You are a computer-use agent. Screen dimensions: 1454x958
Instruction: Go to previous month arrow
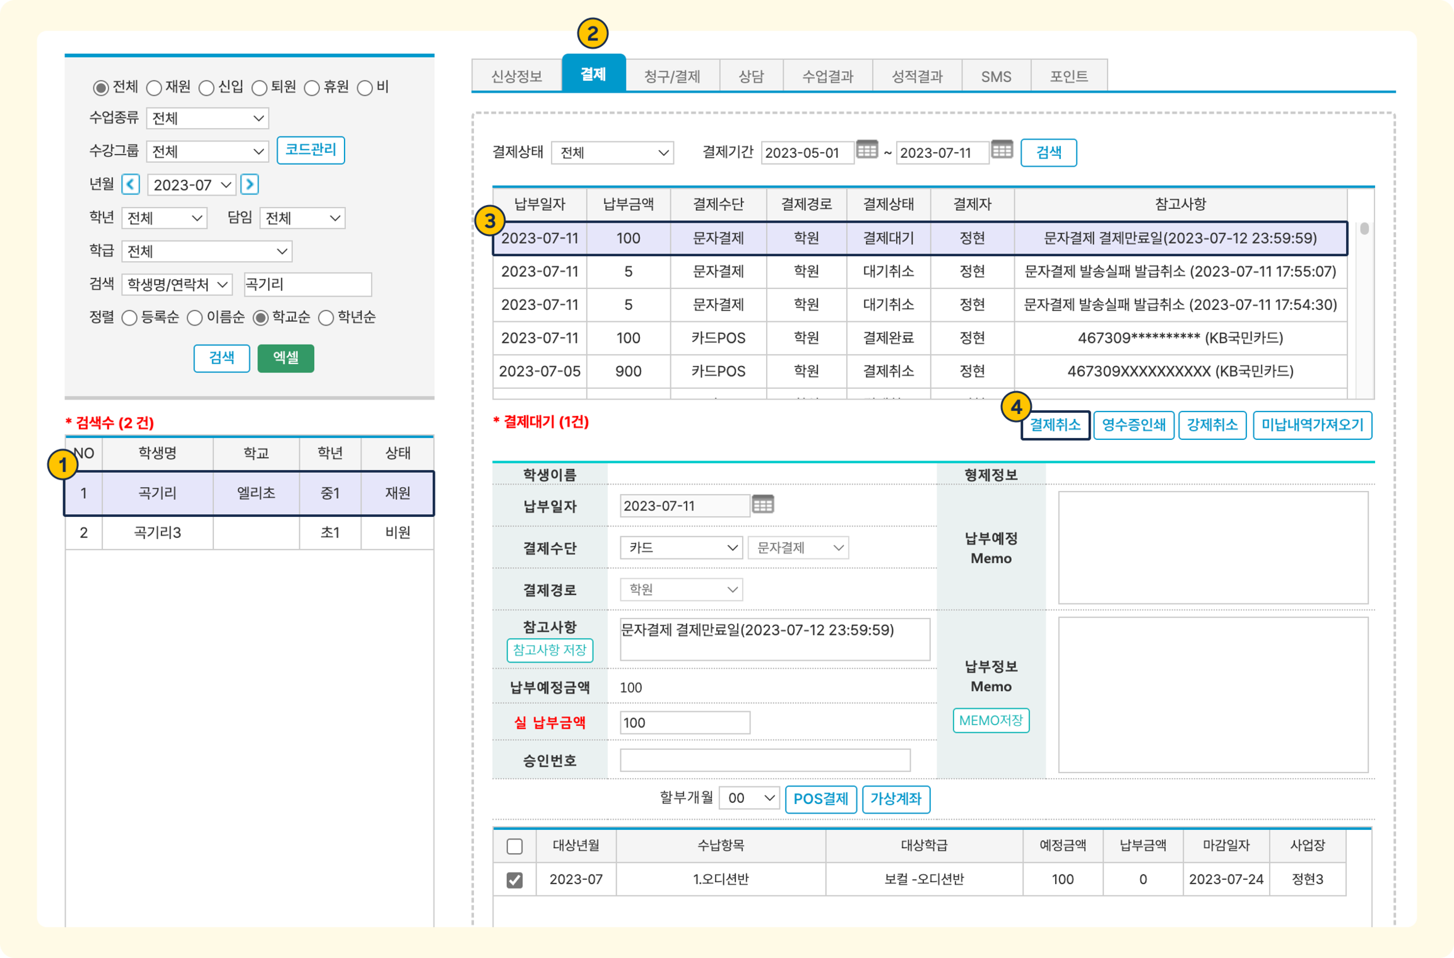[130, 185]
